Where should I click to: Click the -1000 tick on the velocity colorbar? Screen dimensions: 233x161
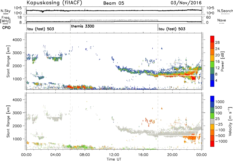tap(221, 141)
